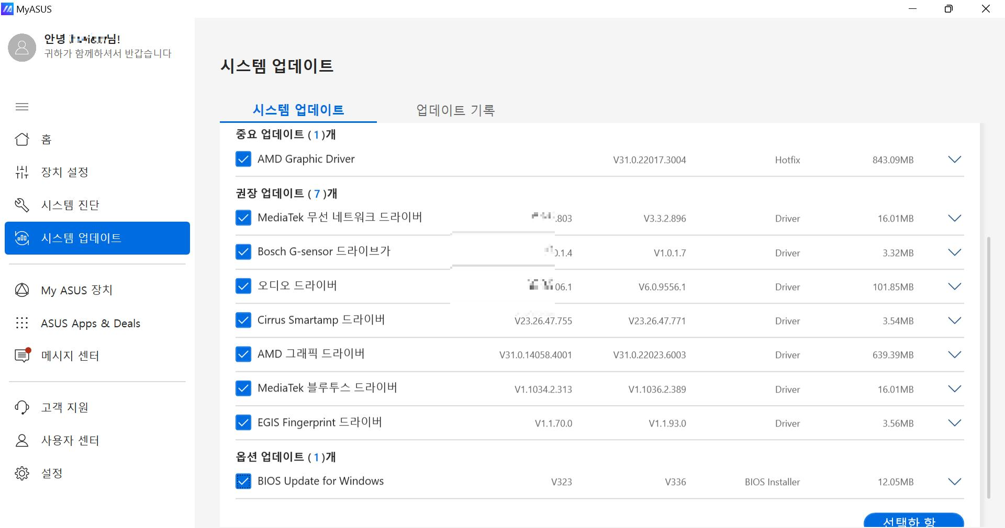This screenshot has height=528, width=1005.
Task: Expand EGIS Fingerprint driver details
Action: (x=955, y=423)
